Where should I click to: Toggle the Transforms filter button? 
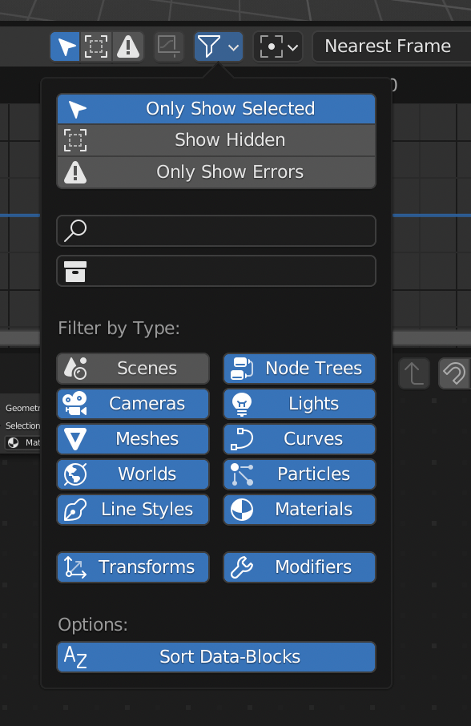(132, 567)
